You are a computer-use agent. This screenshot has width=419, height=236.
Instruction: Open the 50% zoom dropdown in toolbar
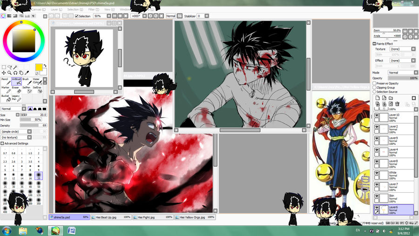click(x=109, y=16)
